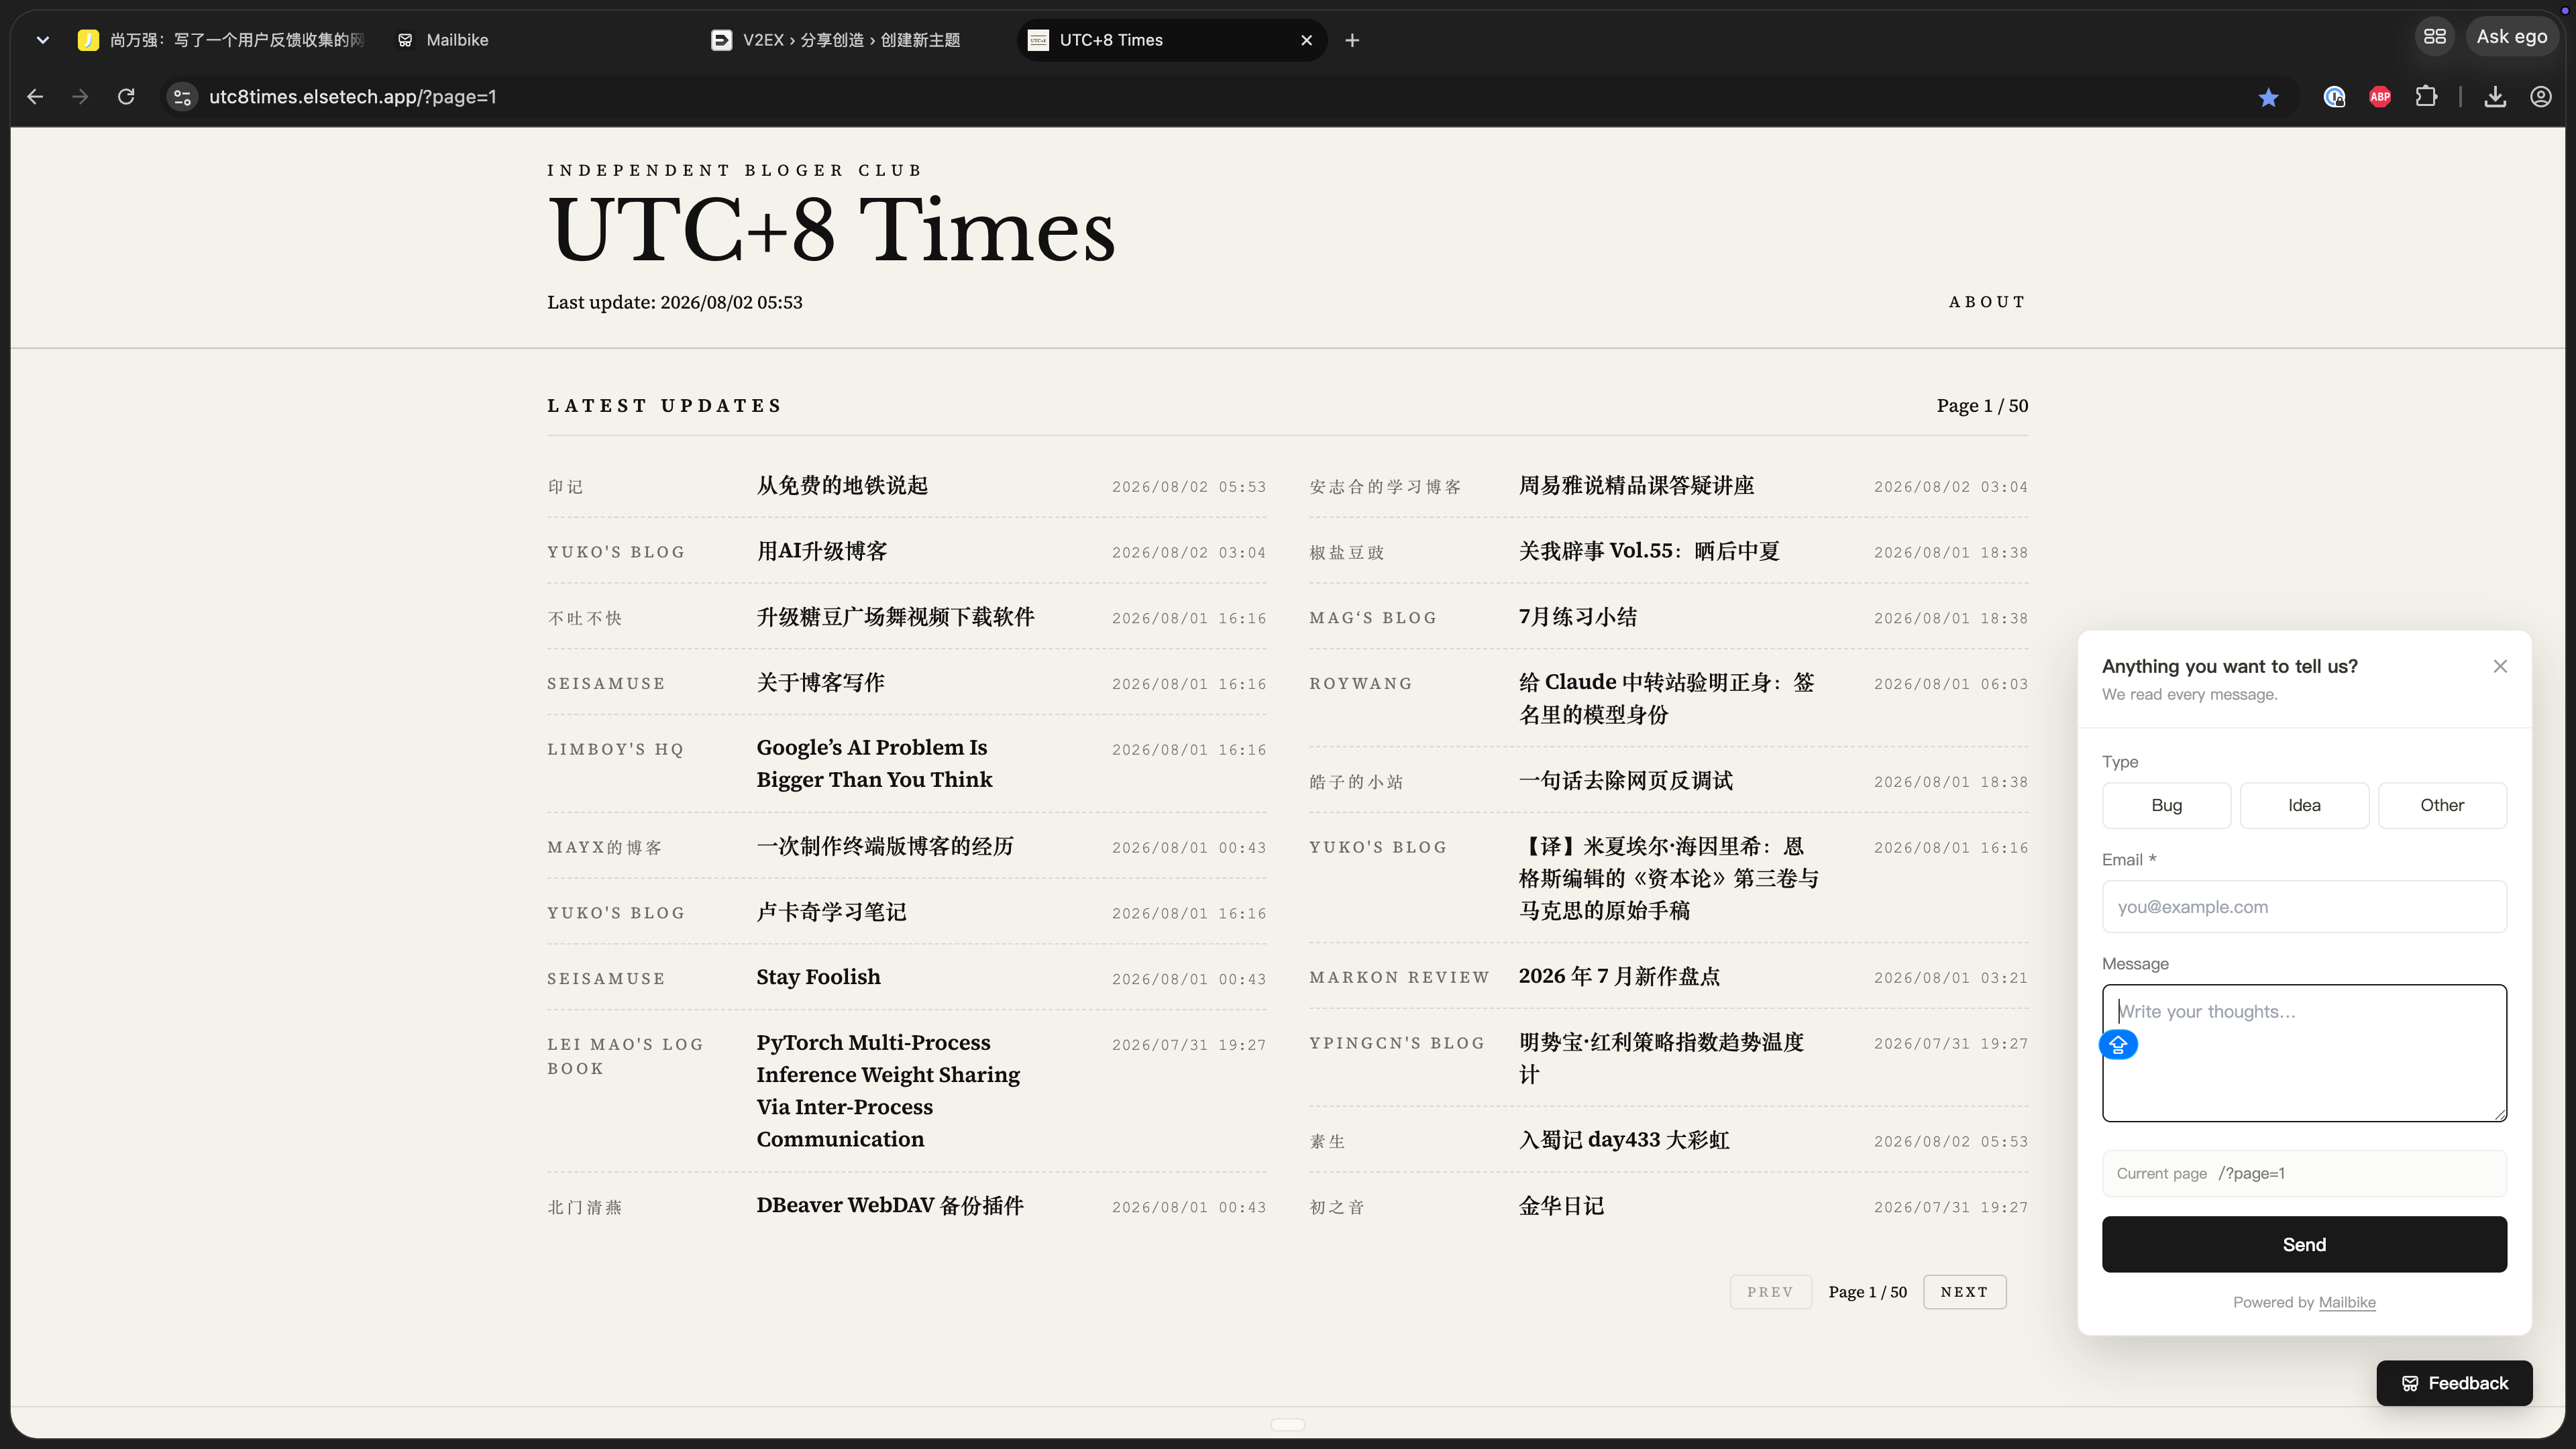Click the Ask ego button
The image size is (2576, 1449).
(2511, 37)
